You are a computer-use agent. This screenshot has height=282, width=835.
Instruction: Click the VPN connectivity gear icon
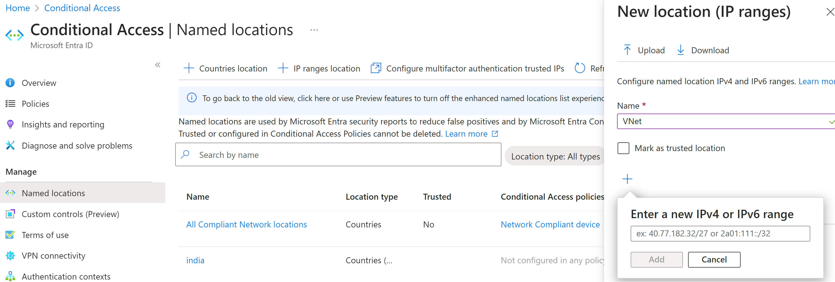pyautogui.click(x=10, y=255)
